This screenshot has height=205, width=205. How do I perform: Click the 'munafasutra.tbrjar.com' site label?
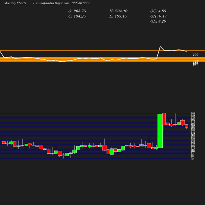[52, 3]
